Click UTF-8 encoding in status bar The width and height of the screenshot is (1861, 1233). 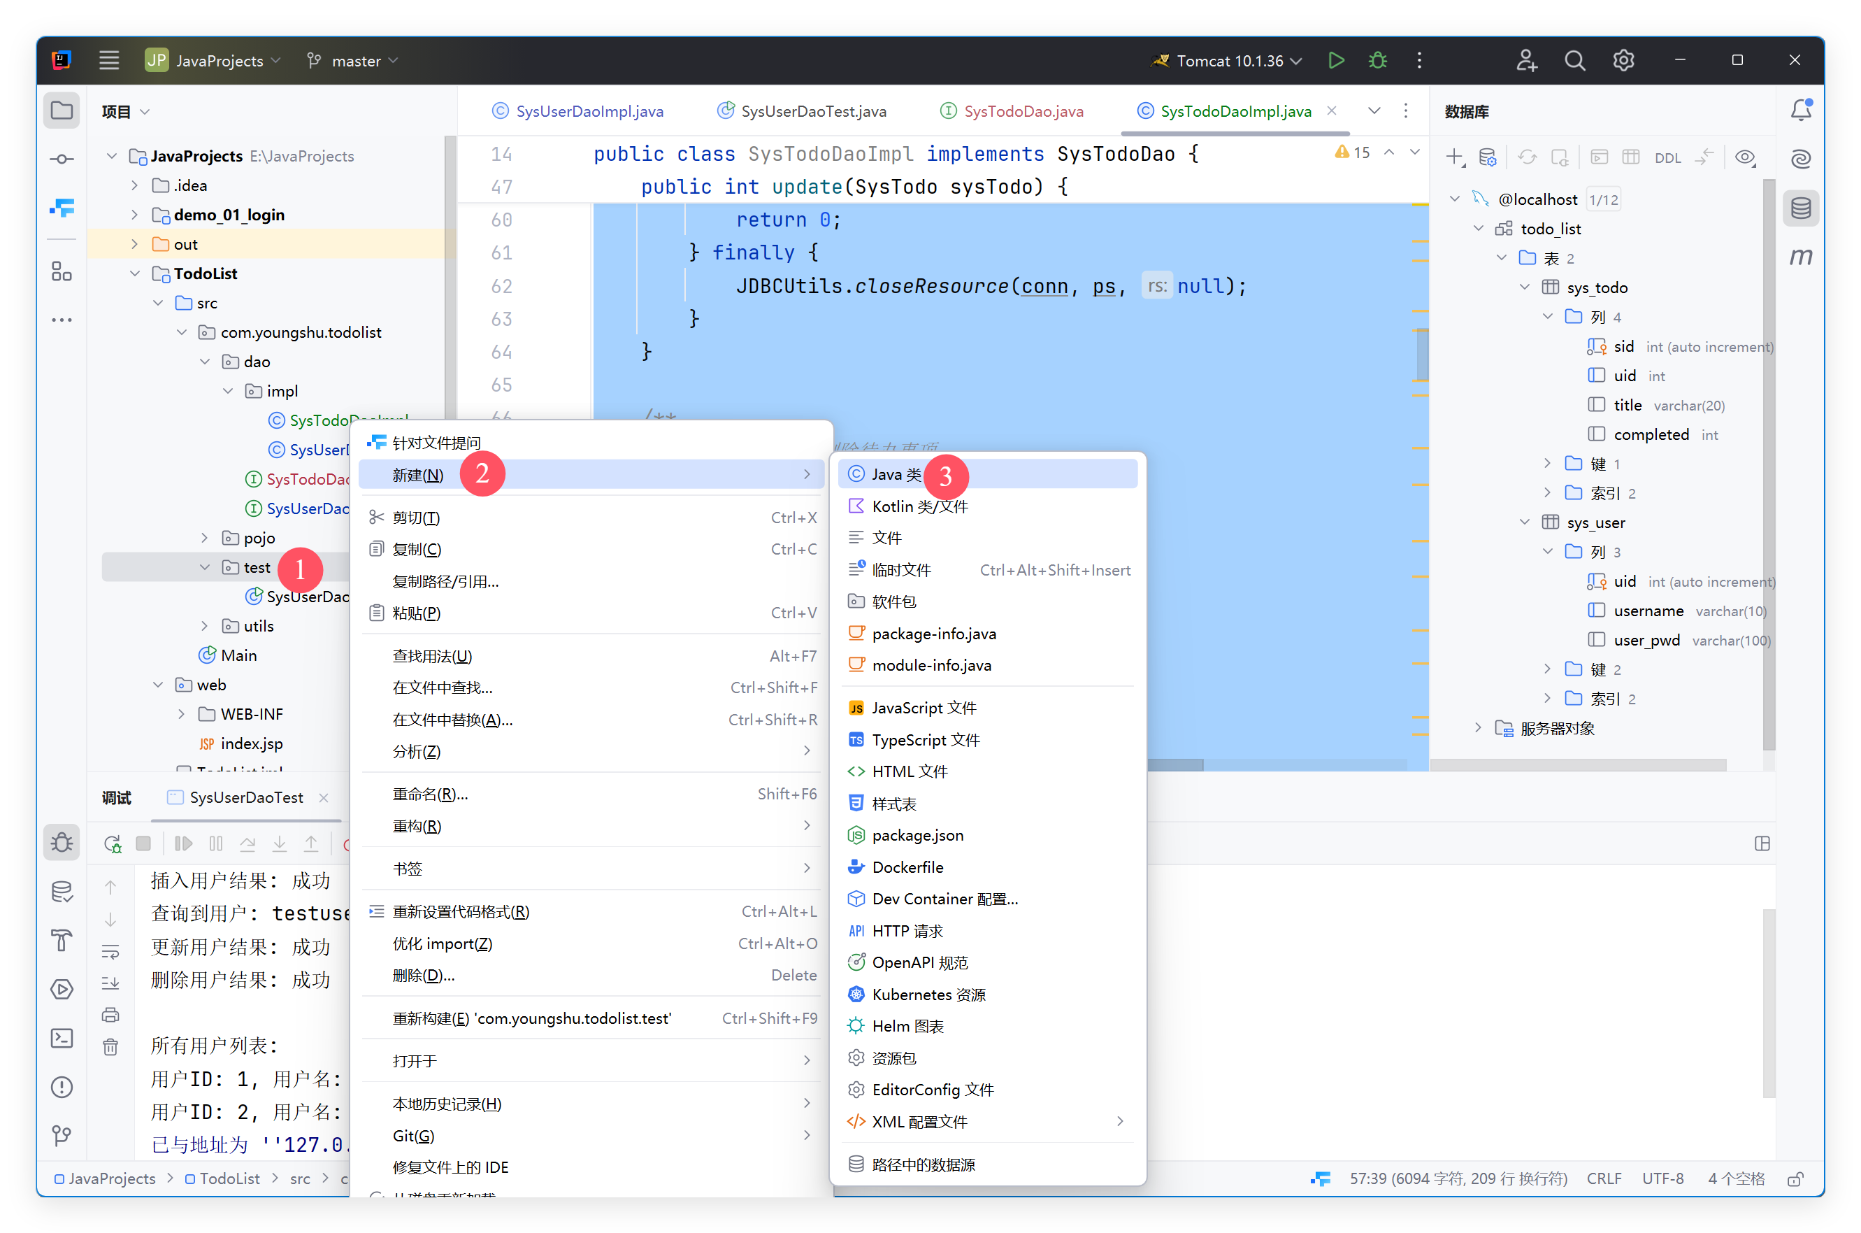(x=1662, y=1178)
